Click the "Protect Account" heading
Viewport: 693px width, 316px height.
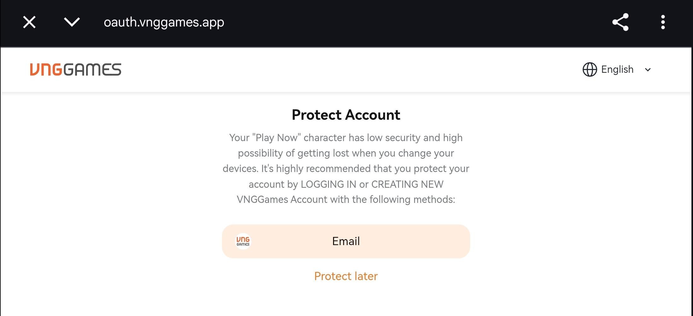tap(346, 115)
